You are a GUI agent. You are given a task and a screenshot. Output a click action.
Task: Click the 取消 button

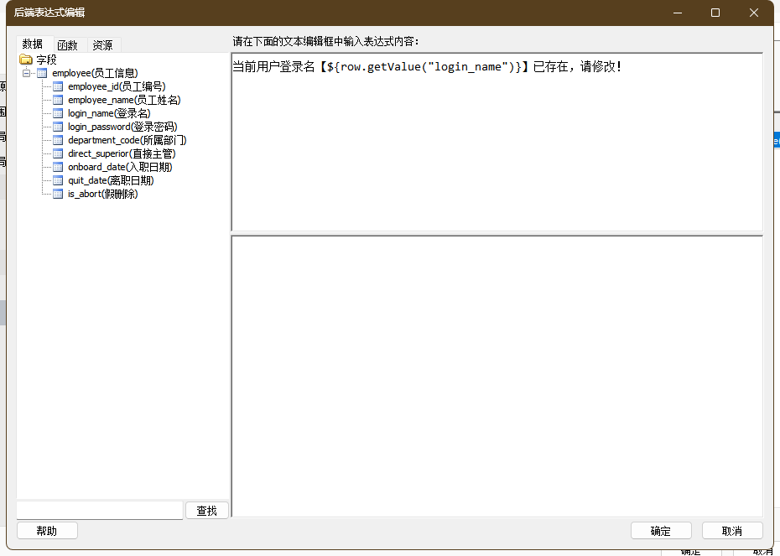(732, 531)
